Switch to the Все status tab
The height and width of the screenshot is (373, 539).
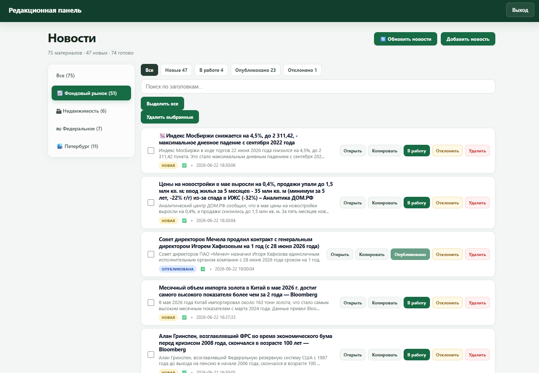149,70
